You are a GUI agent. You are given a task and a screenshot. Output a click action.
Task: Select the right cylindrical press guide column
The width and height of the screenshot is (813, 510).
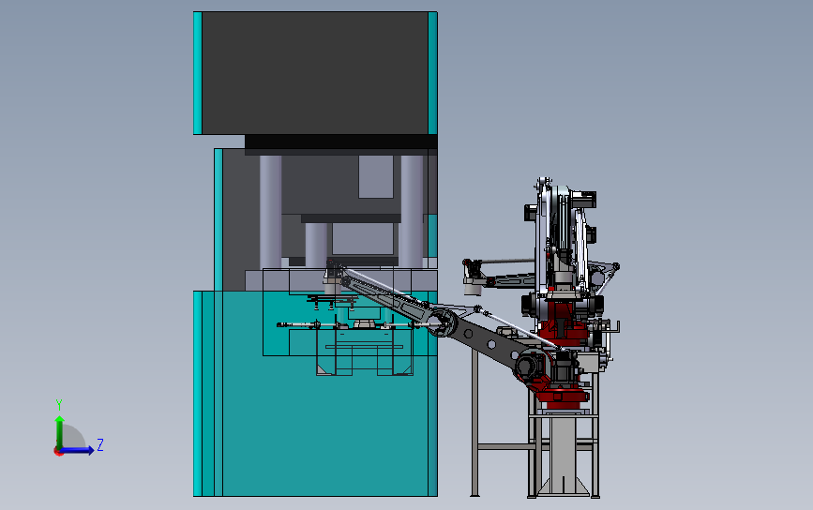(x=412, y=212)
